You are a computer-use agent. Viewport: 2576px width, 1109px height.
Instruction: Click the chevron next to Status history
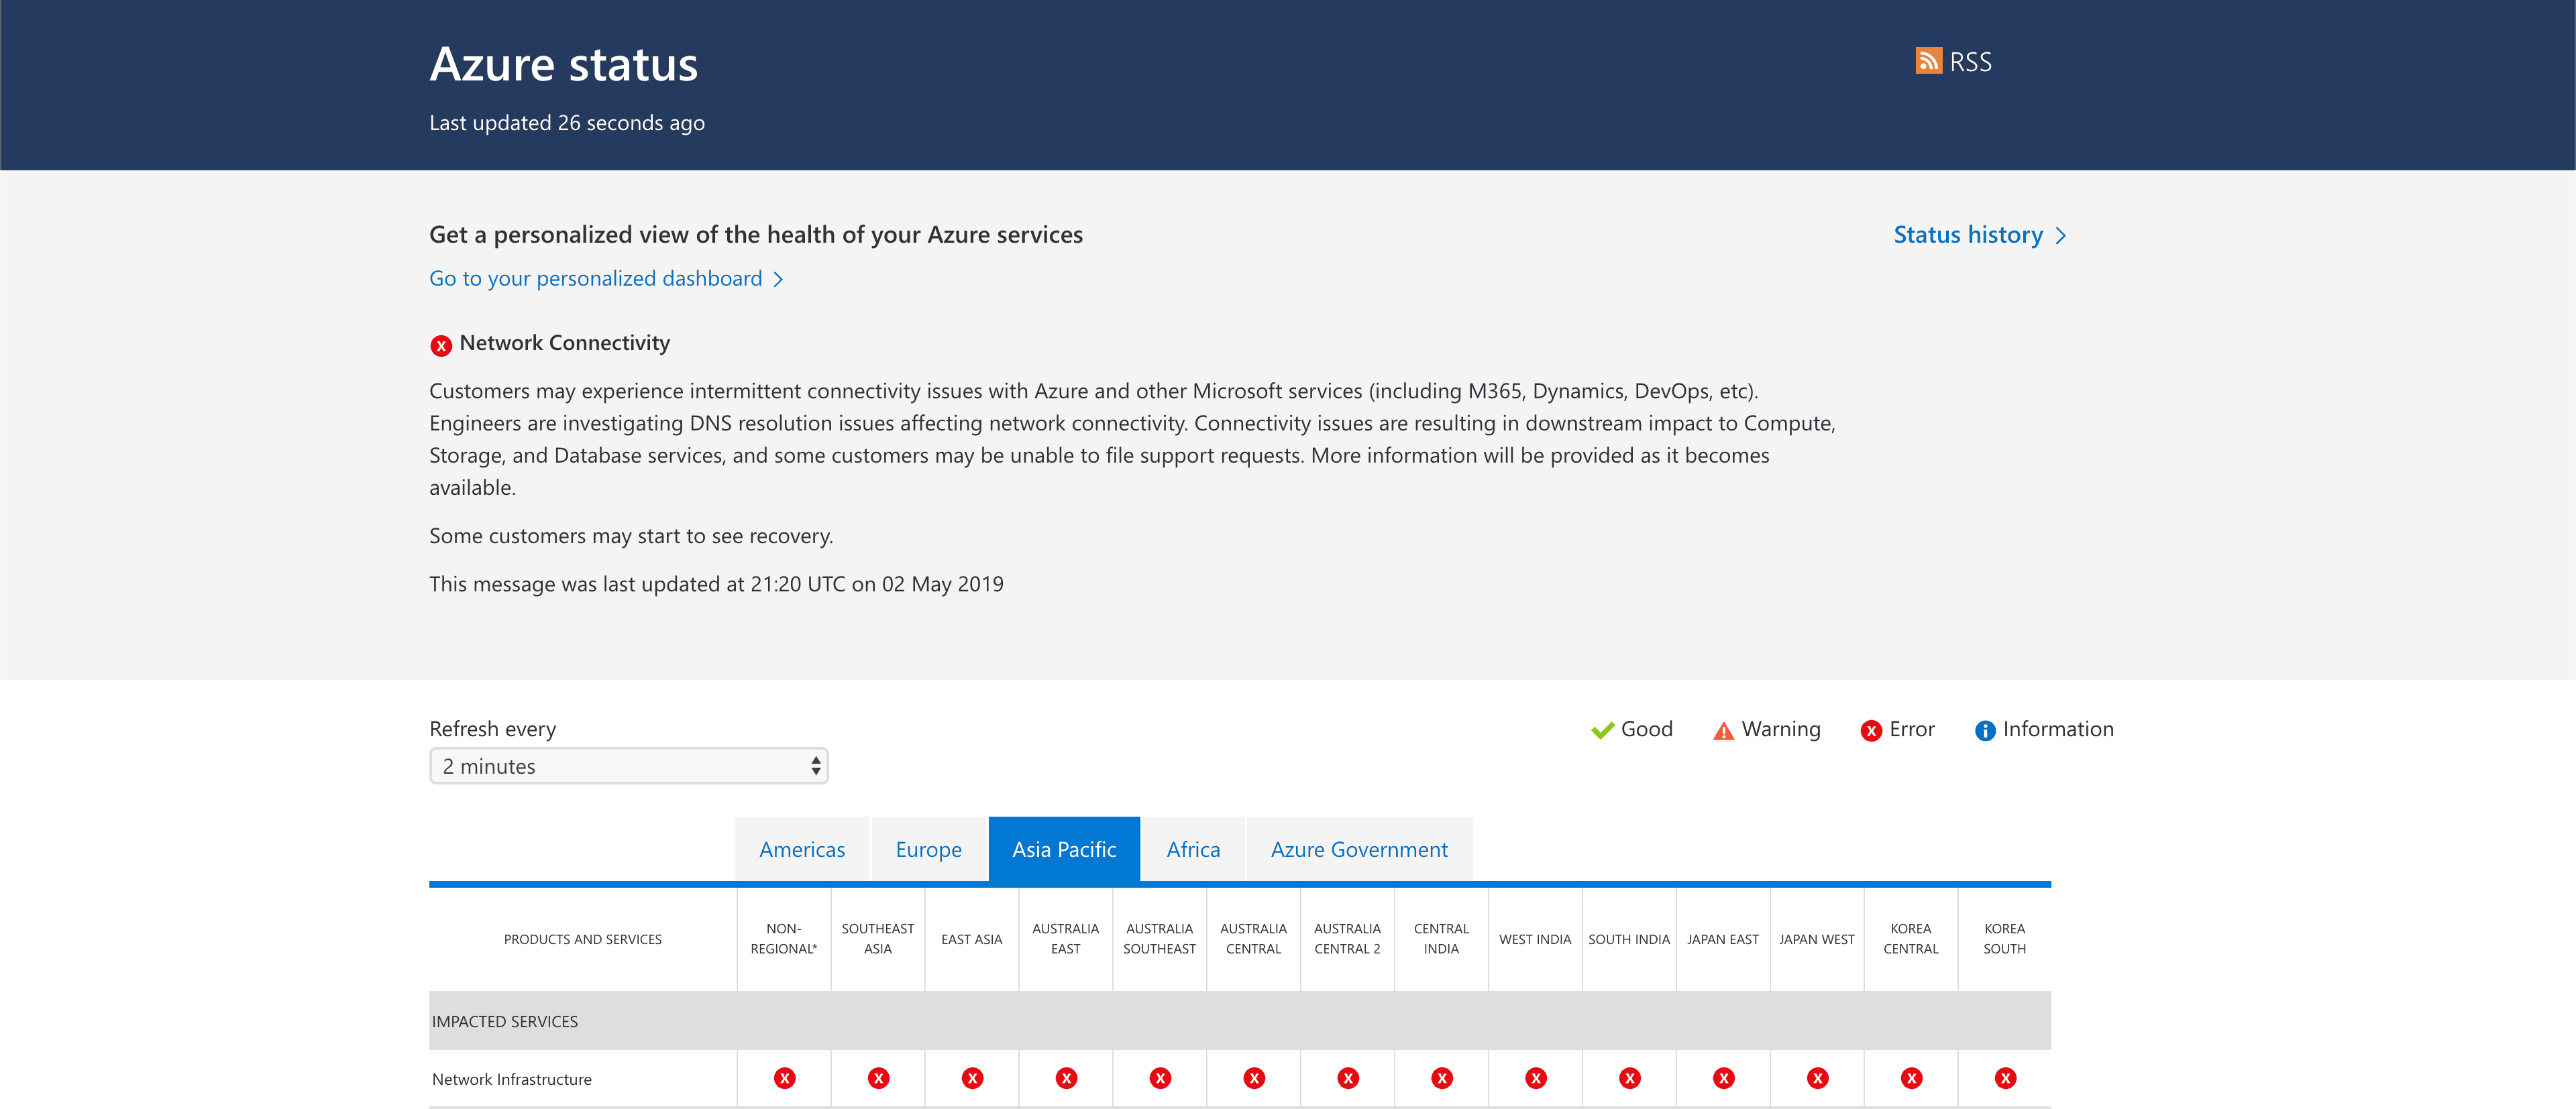2060,236
